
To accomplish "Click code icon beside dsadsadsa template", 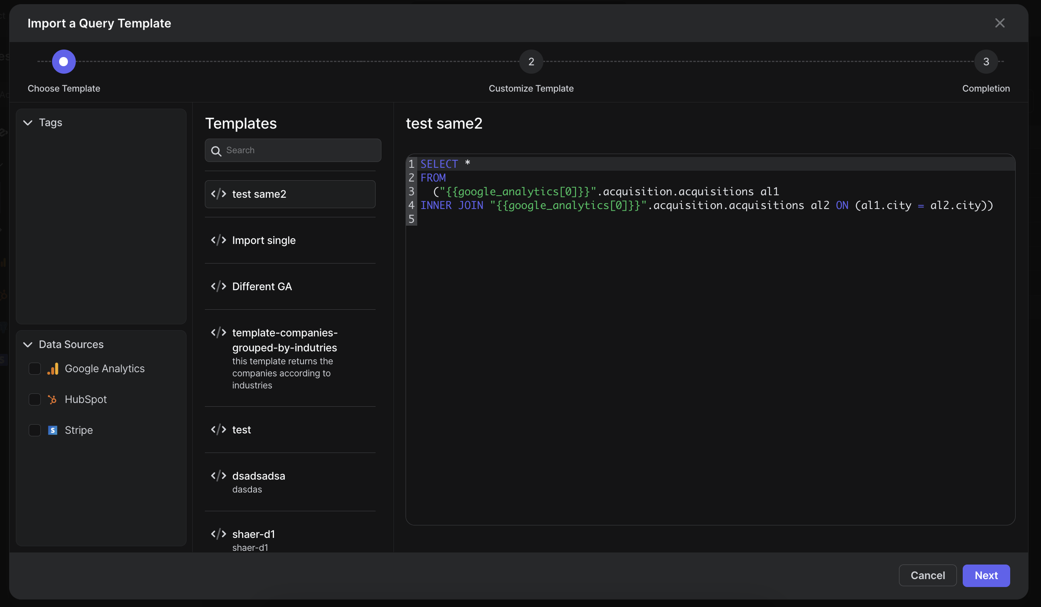I will [219, 476].
